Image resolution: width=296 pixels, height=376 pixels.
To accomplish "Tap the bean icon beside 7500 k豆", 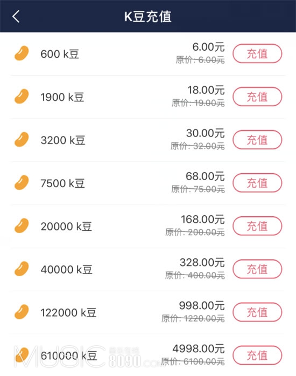I will 22,182.
